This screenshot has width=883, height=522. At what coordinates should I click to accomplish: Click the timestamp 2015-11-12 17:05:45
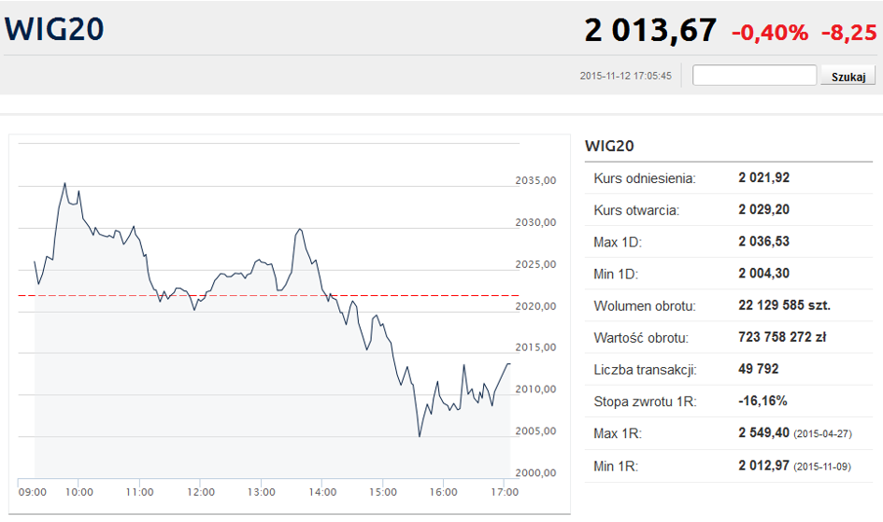pos(625,77)
